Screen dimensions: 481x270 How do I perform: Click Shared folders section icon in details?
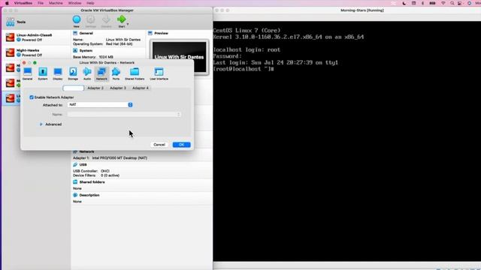point(75,182)
